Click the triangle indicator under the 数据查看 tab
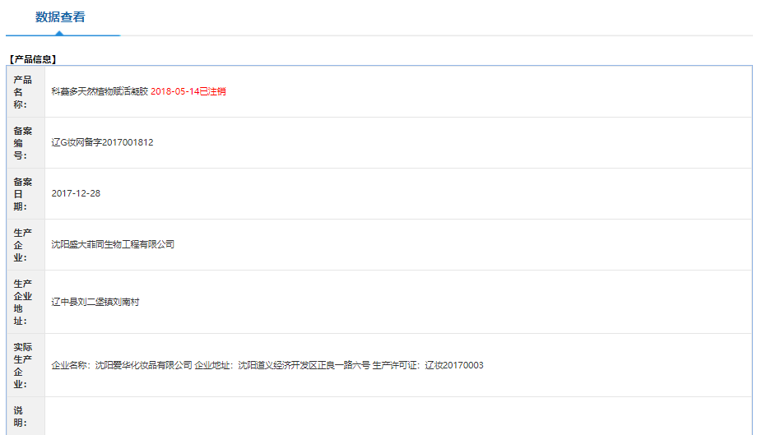This screenshot has width=762, height=435. coord(59,33)
